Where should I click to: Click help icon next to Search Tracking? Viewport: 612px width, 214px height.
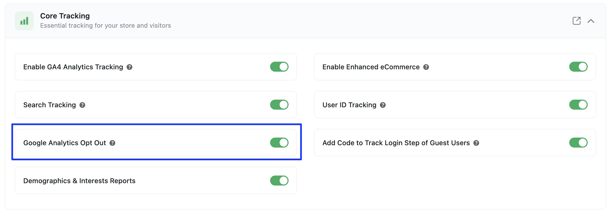click(82, 105)
